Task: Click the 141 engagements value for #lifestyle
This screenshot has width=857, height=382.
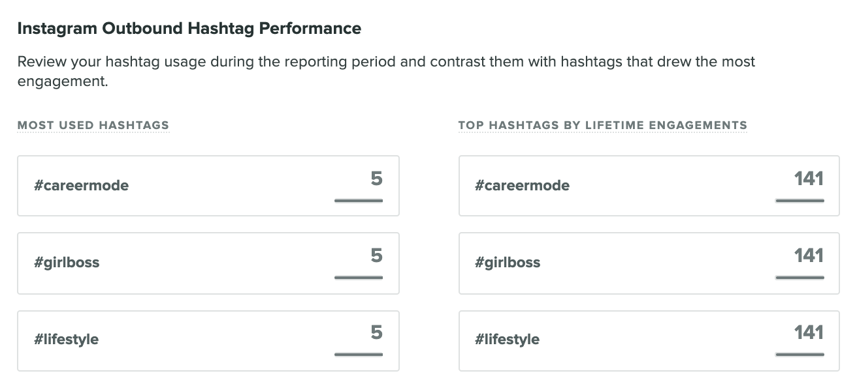Action: click(809, 332)
